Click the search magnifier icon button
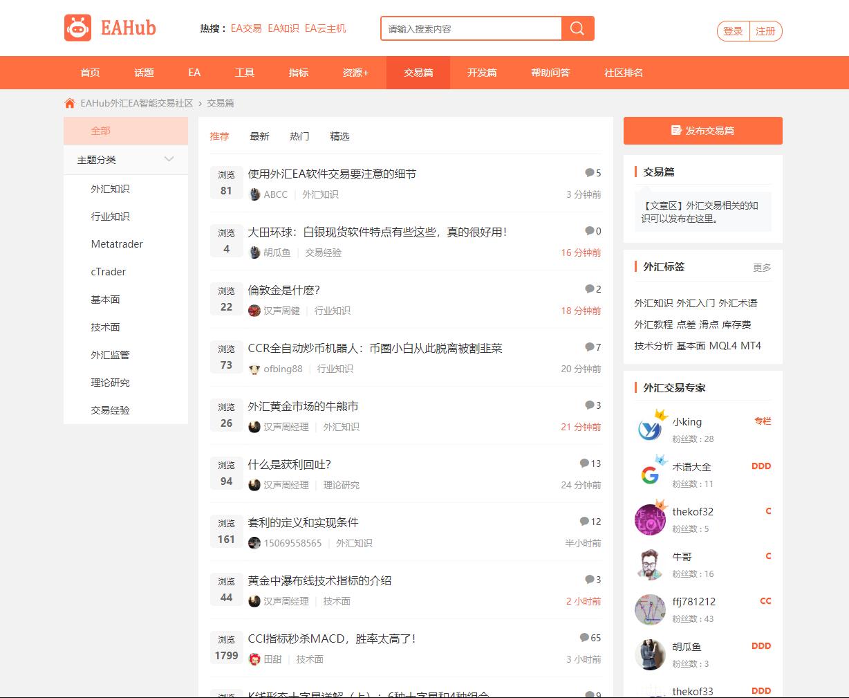 coord(577,28)
